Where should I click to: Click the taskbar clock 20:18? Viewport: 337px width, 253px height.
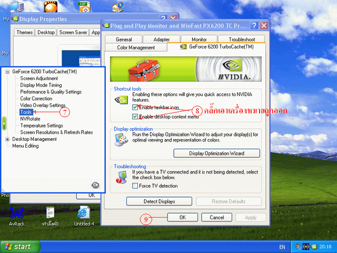point(325,247)
